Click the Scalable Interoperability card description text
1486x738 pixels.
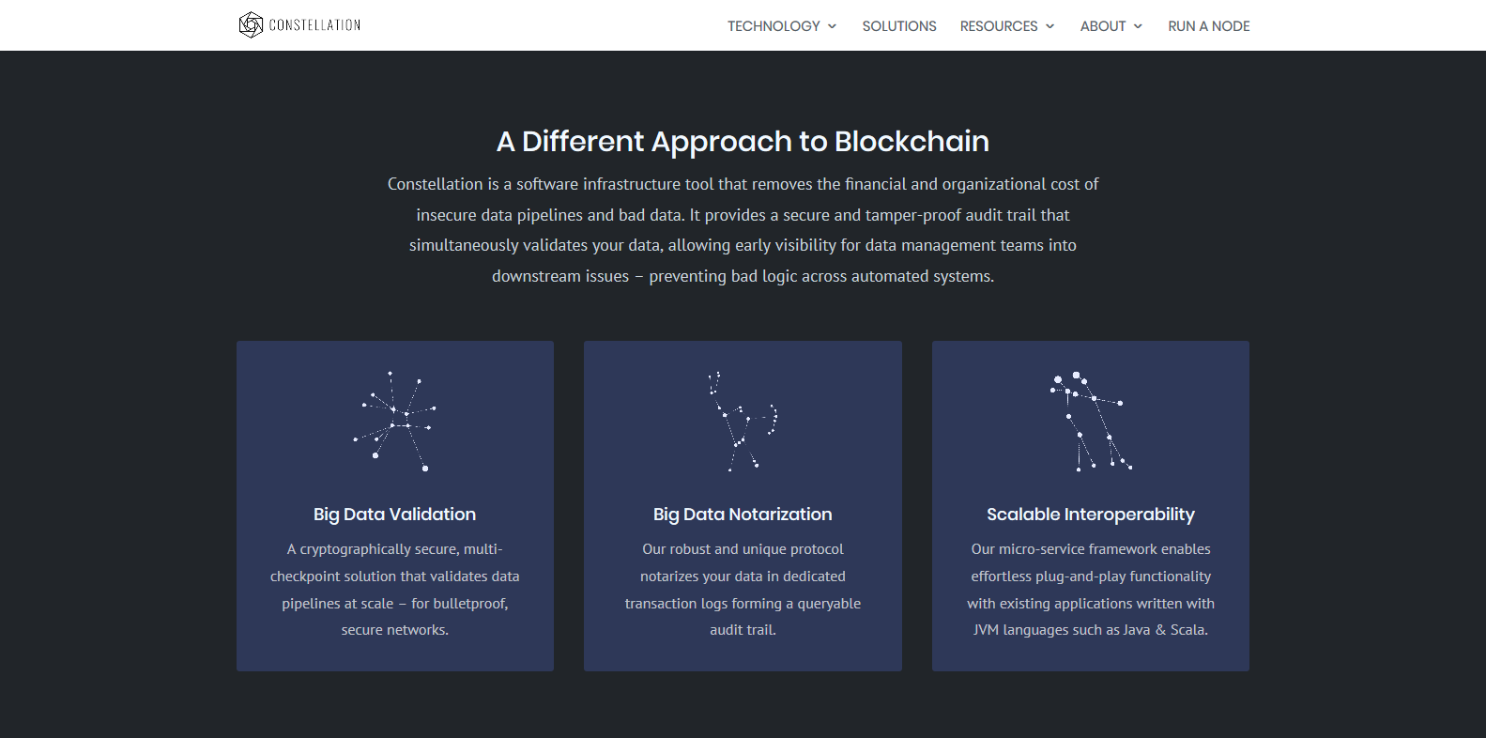pyautogui.click(x=1091, y=590)
